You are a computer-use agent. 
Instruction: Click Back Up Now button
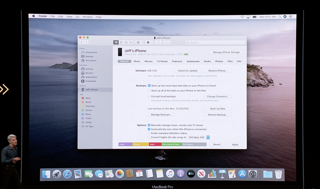tap(218, 109)
